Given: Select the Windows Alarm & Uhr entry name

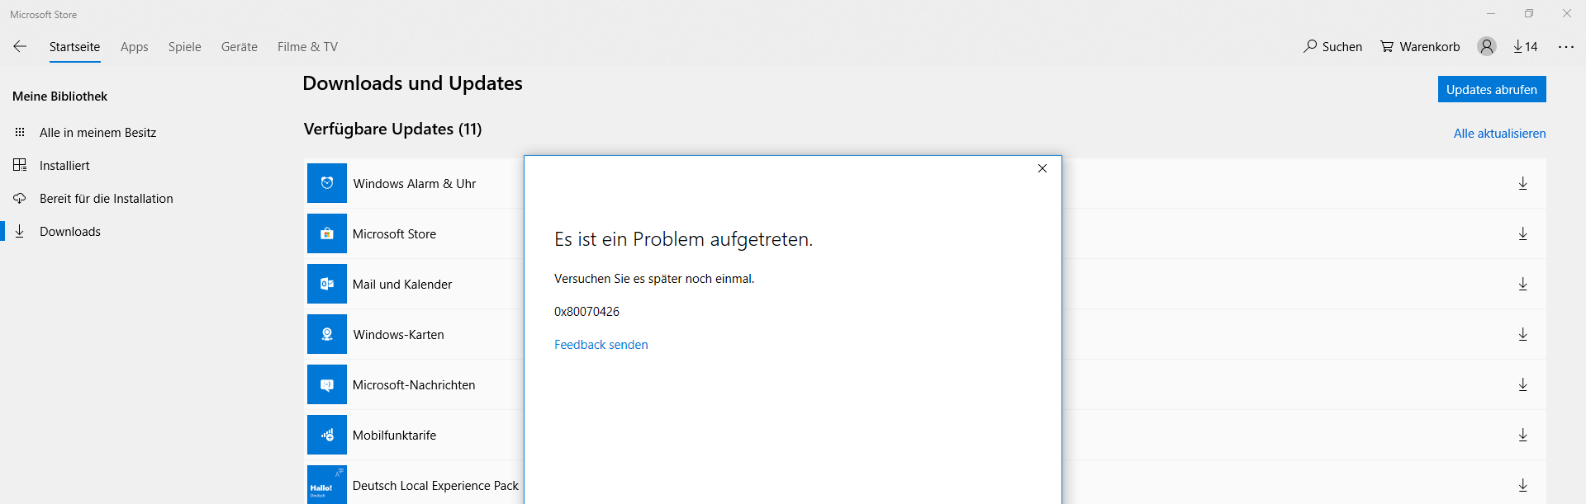Looking at the screenshot, I should click(415, 184).
